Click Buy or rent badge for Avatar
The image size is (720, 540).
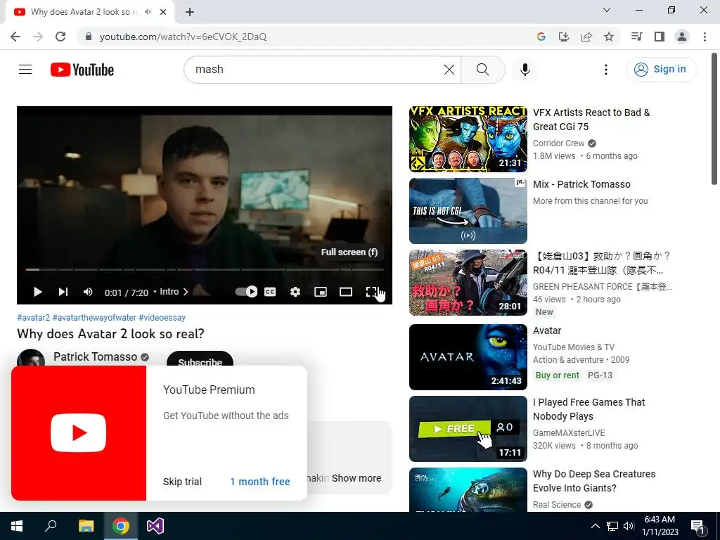557,375
